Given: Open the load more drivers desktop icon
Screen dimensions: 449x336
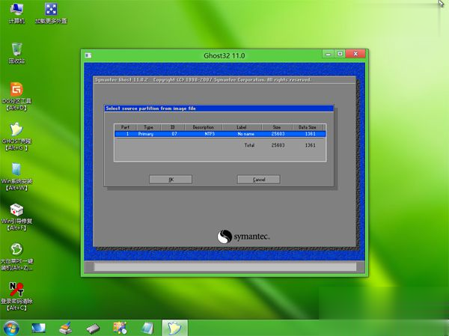Looking at the screenshot, I should click(51, 11).
